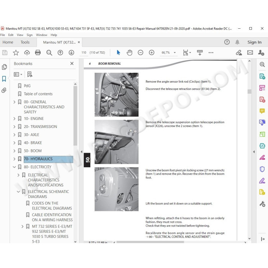The height and width of the screenshot is (268, 268).
Task: Open the find text magnifier
Action: click(49, 53)
